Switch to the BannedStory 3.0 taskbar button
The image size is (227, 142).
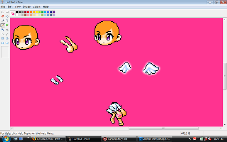(119, 139)
